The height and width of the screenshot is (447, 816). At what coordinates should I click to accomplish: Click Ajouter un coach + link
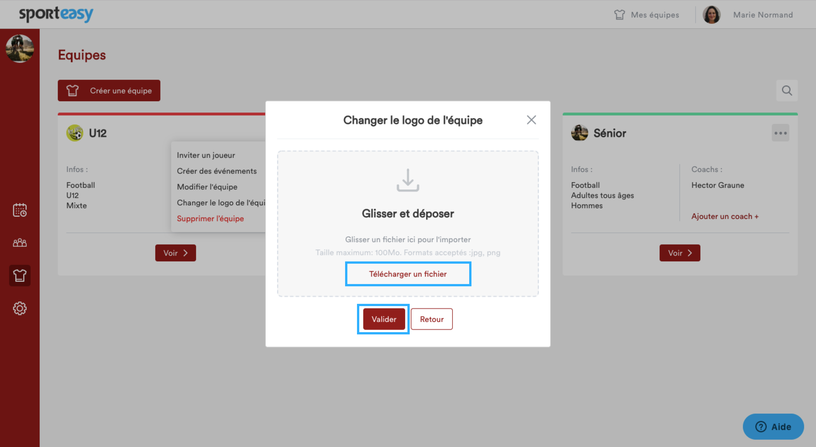tap(725, 216)
